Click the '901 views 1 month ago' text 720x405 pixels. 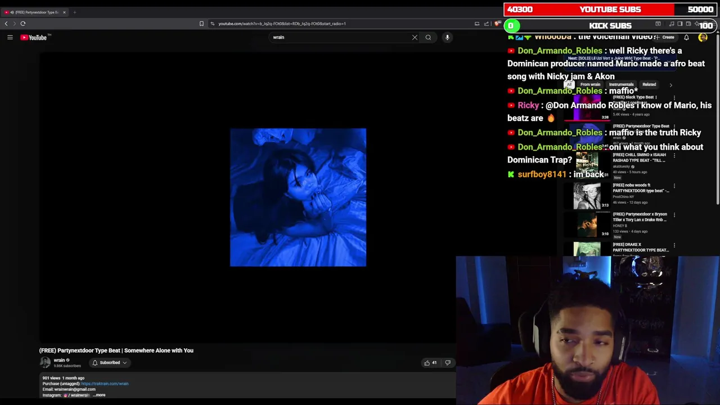pyautogui.click(x=63, y=378)
